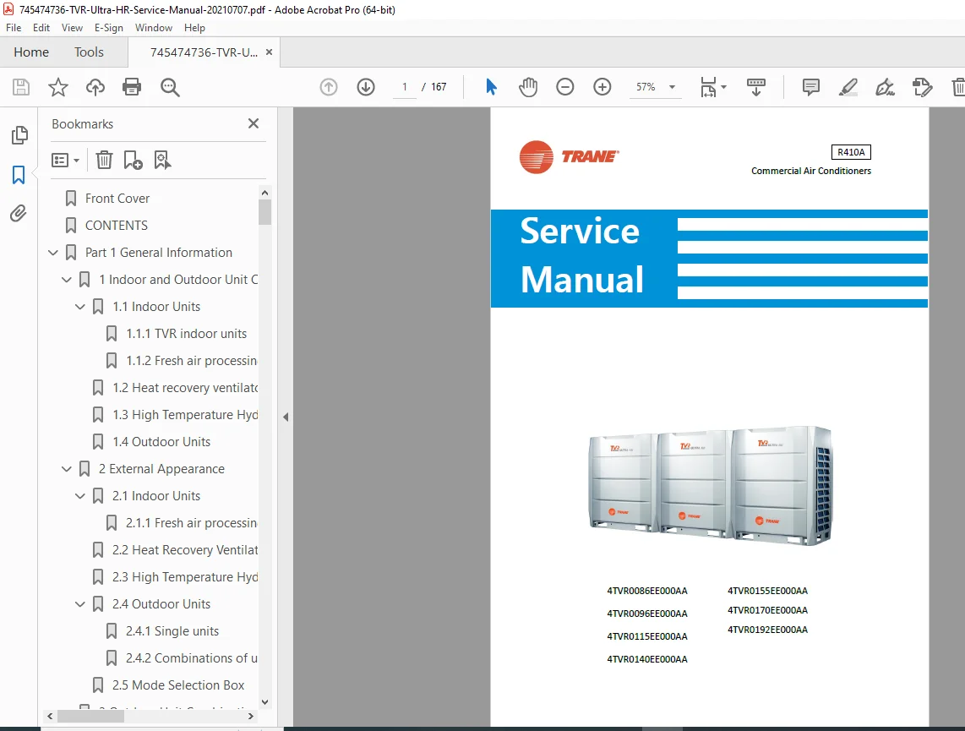Open the Help menu
The height and width of the screenshot is (731, 965).
(x=194, y=28)
